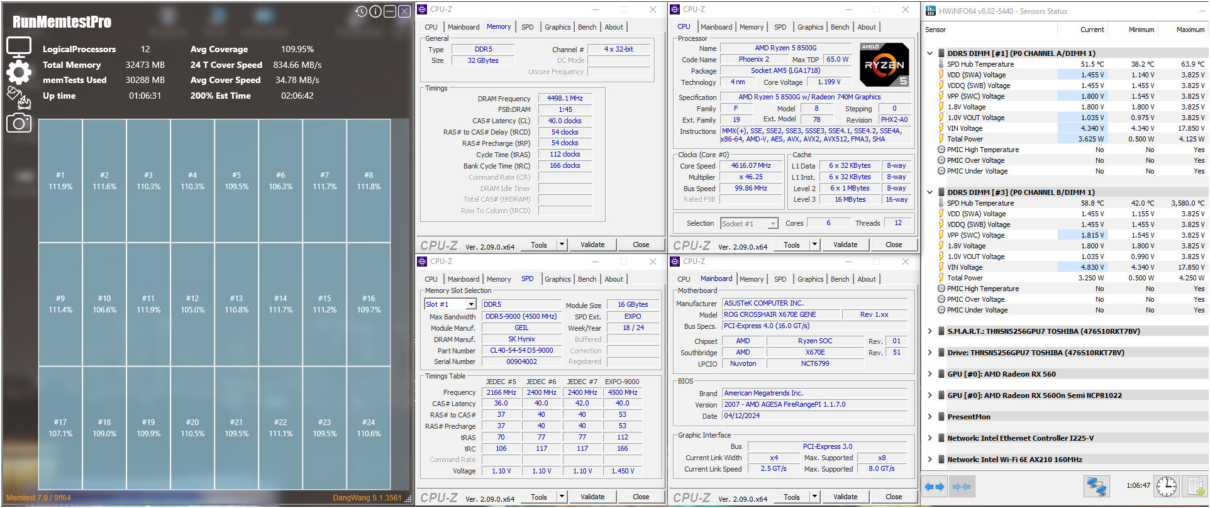
Task: Click the gear settings icon in RunMemtestPro
Action: pos(19,73)
